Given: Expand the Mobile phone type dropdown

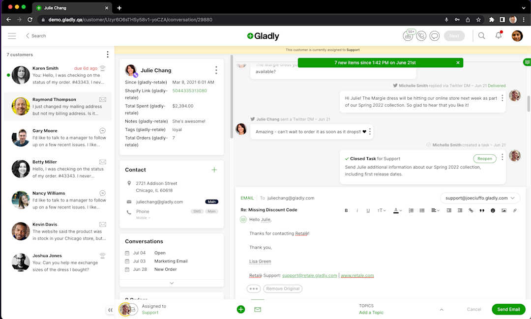Looking at the screenshot, I should click(144, 218).
